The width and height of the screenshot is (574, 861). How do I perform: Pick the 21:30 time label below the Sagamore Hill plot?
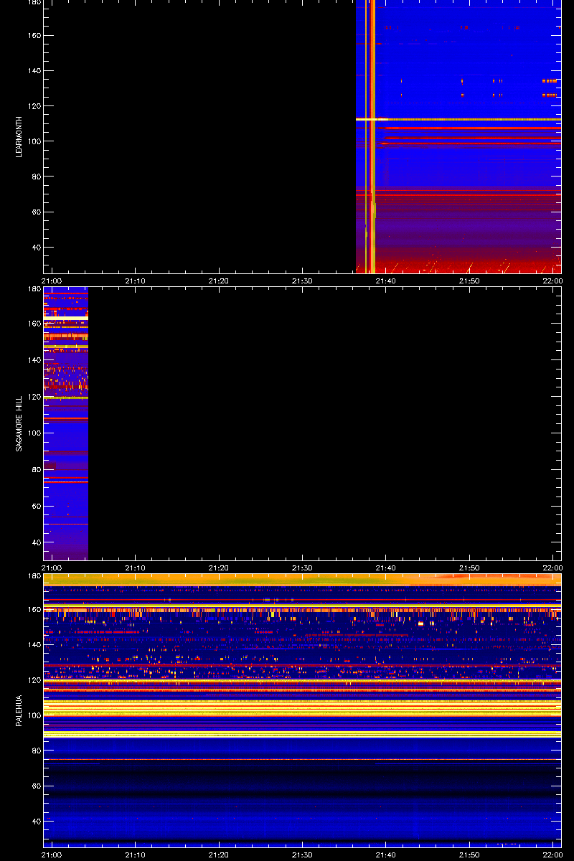pyautogui.click(x=302, y=568)
